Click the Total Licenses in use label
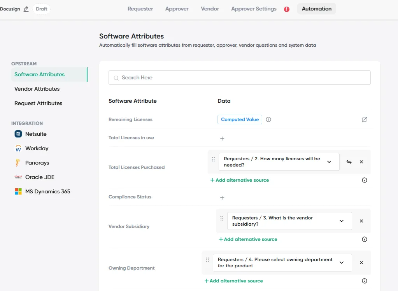The height and width of the screenshot is (291, 398). point(131,138)
